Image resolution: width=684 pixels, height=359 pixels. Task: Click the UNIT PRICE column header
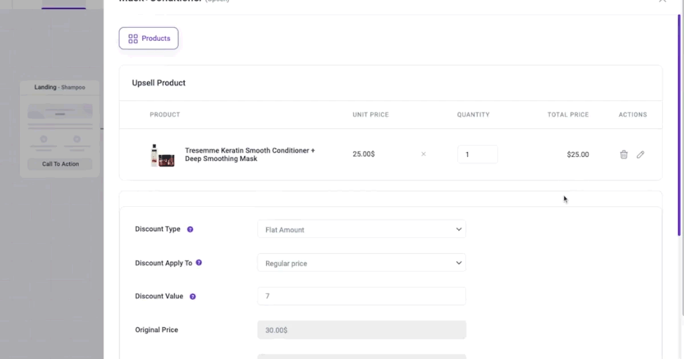[x=370, y=115]
